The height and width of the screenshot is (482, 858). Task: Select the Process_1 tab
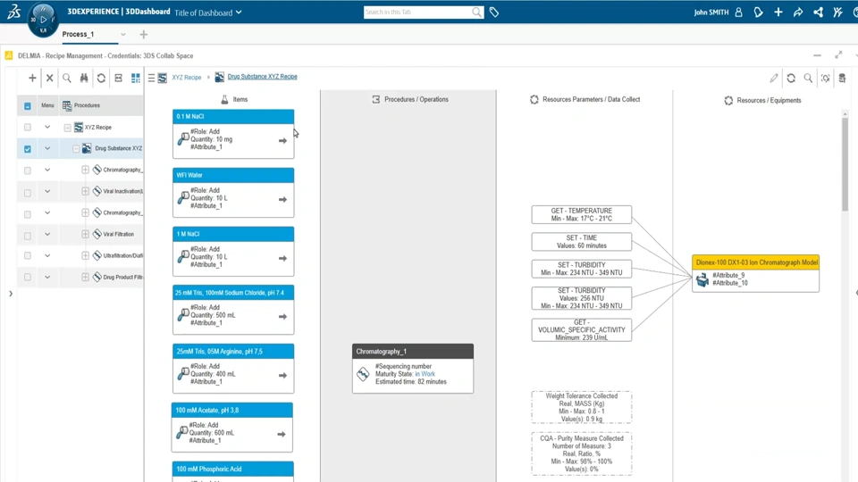(79, 34)
